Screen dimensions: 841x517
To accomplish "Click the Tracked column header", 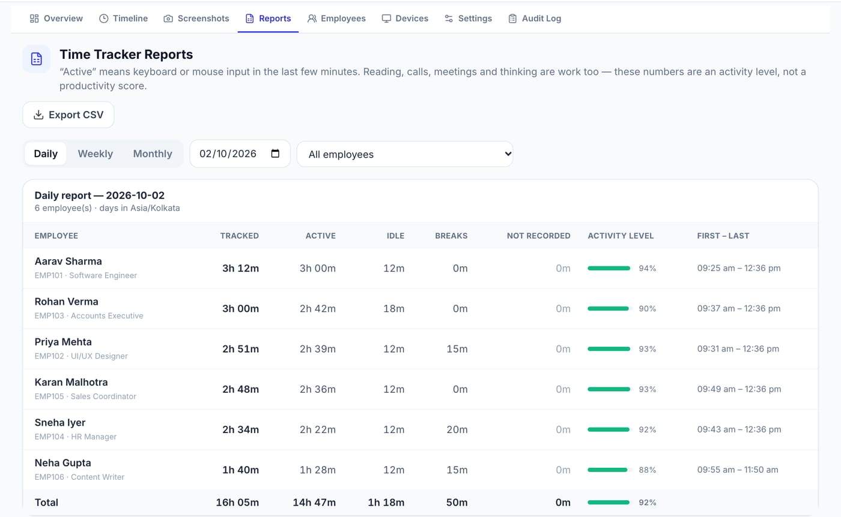I will click(x=240, y=236).
